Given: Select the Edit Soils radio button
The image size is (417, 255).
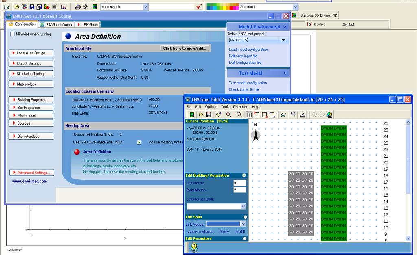Looking at the screenshot, I should pos(245,217).
